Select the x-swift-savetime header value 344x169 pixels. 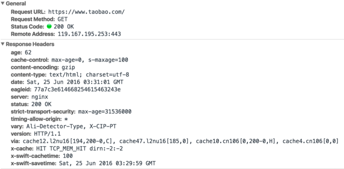[106, 163]
